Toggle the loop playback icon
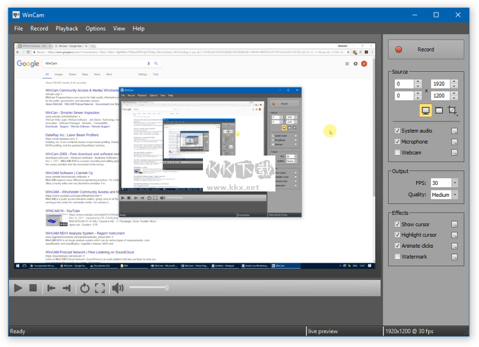Screen dimensions: 479x347 pos(85,288)
